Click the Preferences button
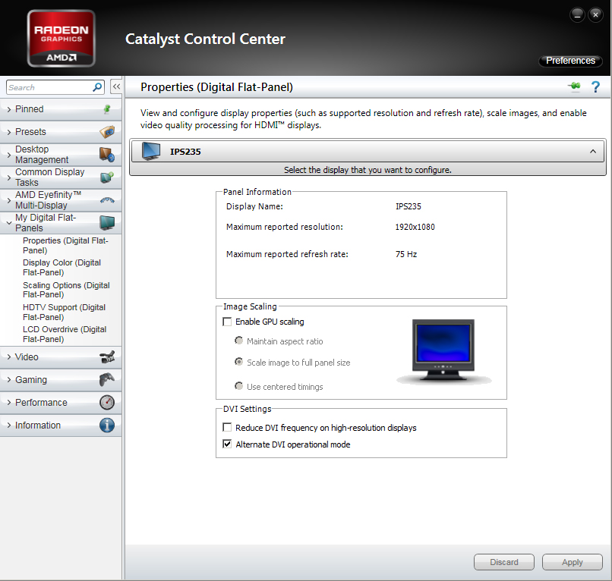Viewport: 612px width, 581px height. point(570,61)
